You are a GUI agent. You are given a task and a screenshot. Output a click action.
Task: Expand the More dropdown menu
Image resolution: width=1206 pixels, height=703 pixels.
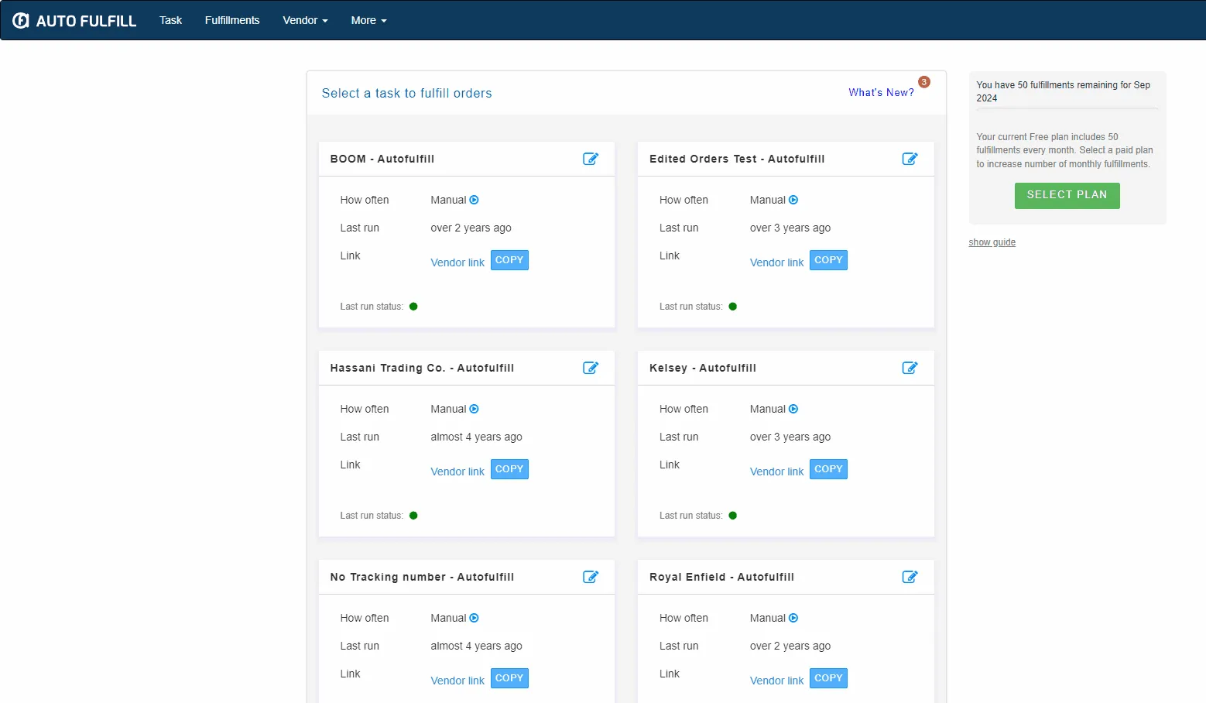coord(368,20)
